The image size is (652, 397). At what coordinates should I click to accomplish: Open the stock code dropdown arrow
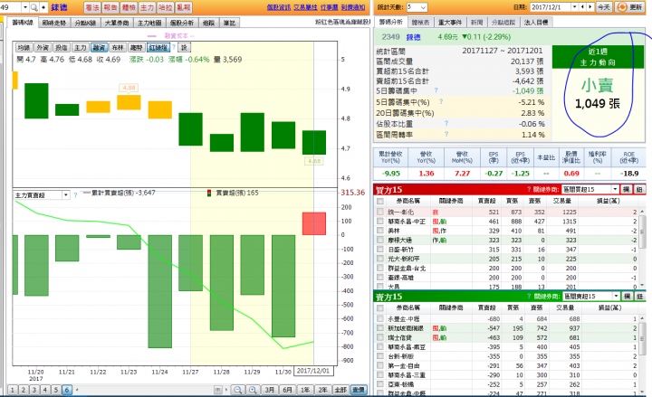(25, 7)
